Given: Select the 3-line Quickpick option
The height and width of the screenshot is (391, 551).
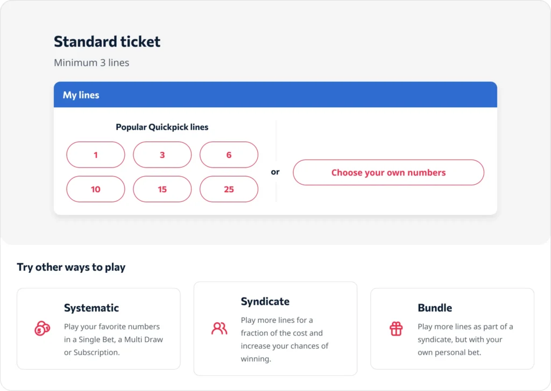Looking at the screenshot, I should tap(162, 155).
